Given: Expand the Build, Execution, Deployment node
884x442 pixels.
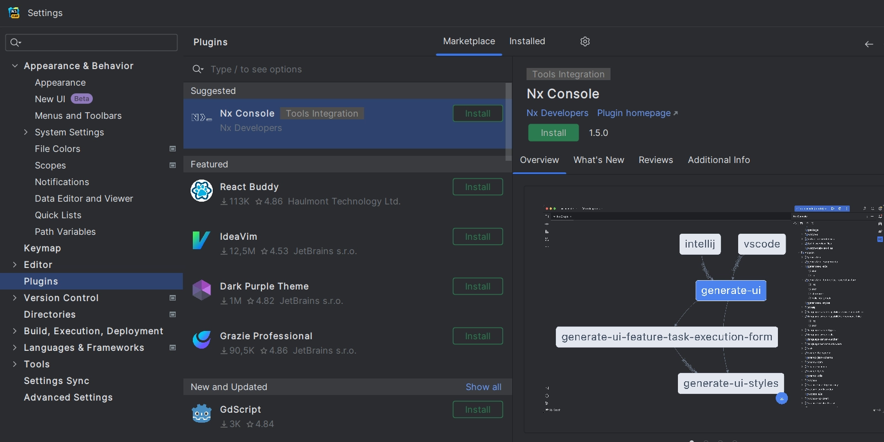Looking at the screenshot, I should click(x=15, y=331).
